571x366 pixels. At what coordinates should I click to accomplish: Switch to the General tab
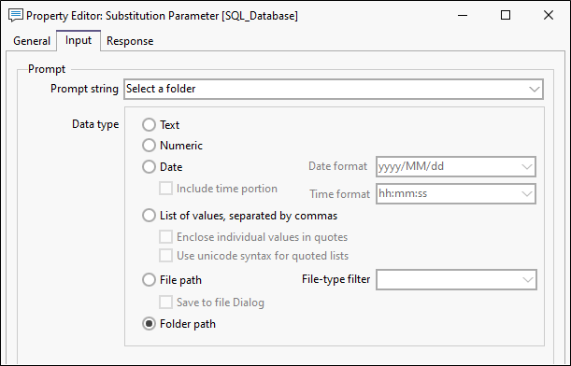coord(32,41)
